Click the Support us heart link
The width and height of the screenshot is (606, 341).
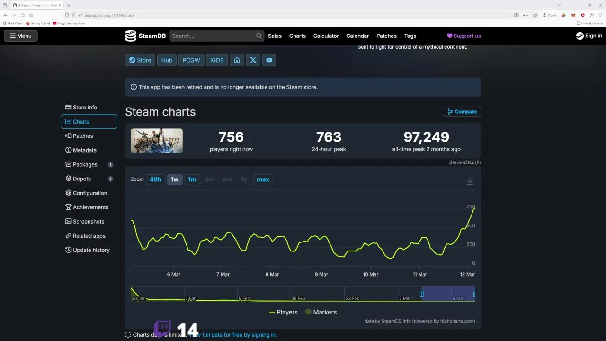464,36
